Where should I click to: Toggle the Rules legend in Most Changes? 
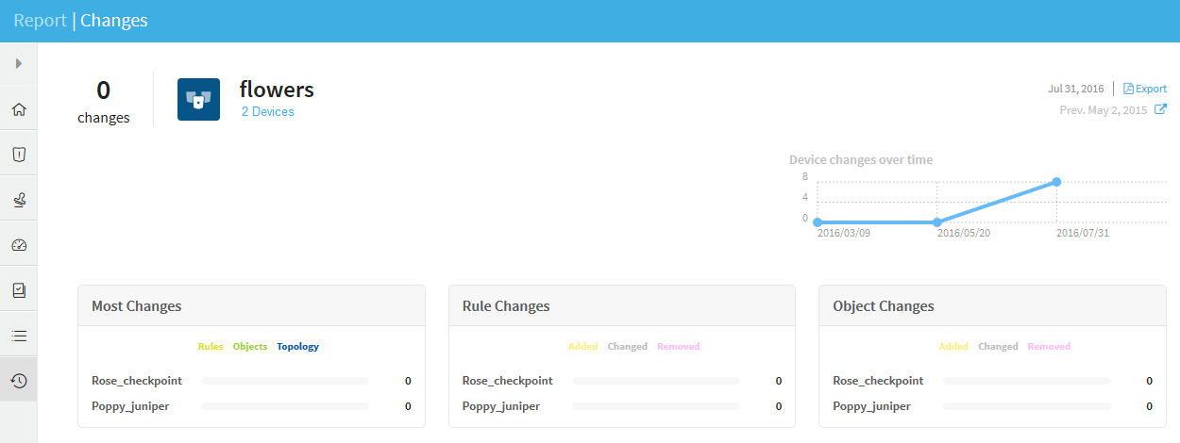pyautogui.click(x=211, y=347)
